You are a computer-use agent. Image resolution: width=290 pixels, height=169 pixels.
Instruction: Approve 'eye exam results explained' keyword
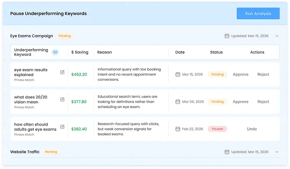coord(240,74)
